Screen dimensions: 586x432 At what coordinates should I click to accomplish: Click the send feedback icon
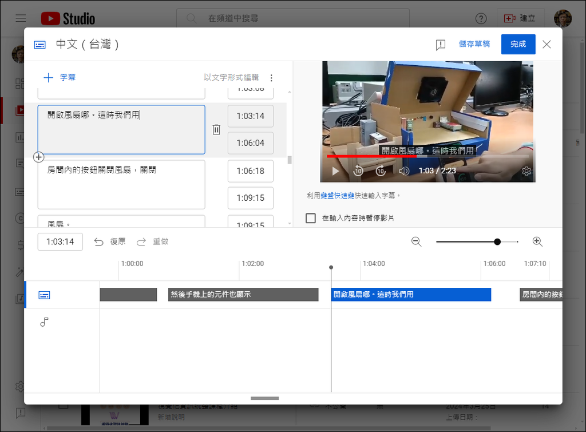441,45
